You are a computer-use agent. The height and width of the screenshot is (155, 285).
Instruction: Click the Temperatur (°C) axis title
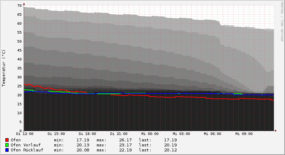point(4,68)
